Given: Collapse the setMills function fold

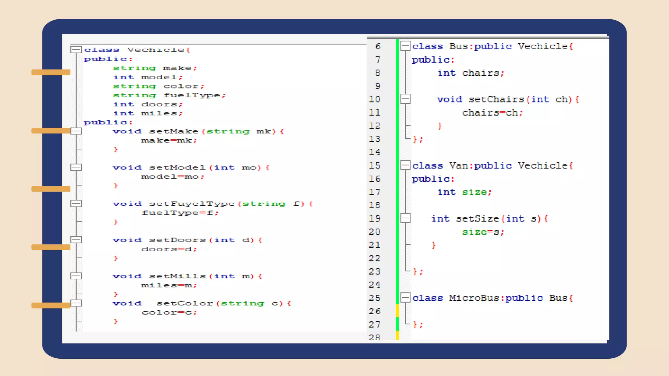Looking at the screenshot, I should coord(76,276).
